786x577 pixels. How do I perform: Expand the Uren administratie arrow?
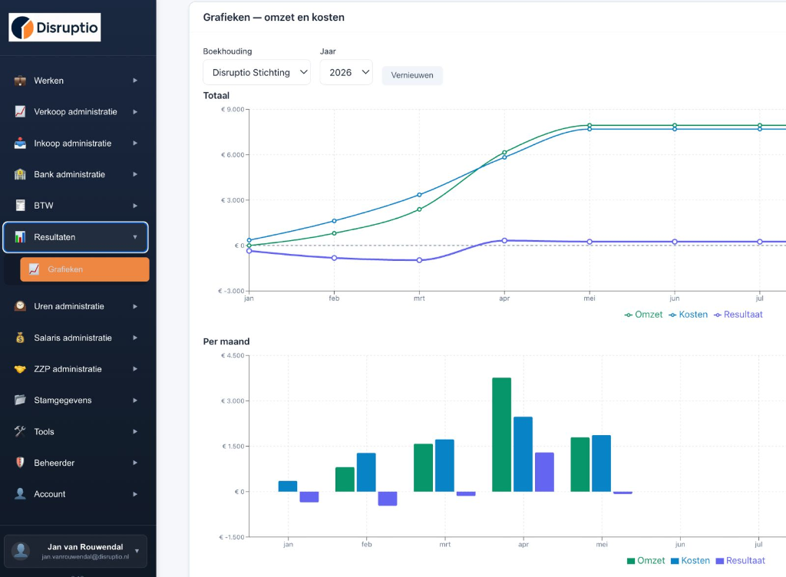point(135,306)
